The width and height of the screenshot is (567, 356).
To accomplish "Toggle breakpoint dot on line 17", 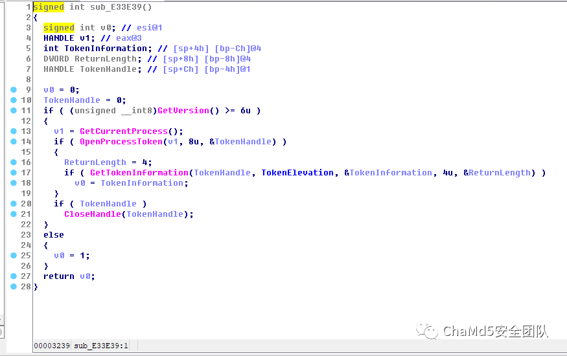I will pyautogui.click(x=14, y=173).
